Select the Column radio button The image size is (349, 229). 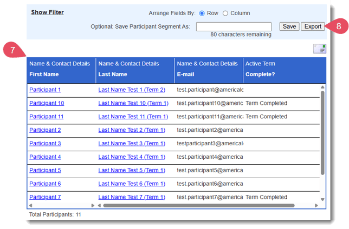pos(225,13)
